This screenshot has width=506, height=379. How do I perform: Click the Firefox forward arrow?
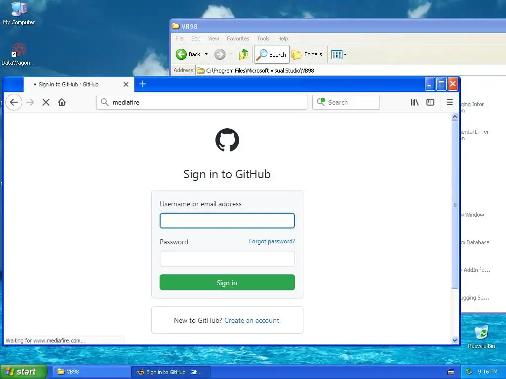coord(30,102)
